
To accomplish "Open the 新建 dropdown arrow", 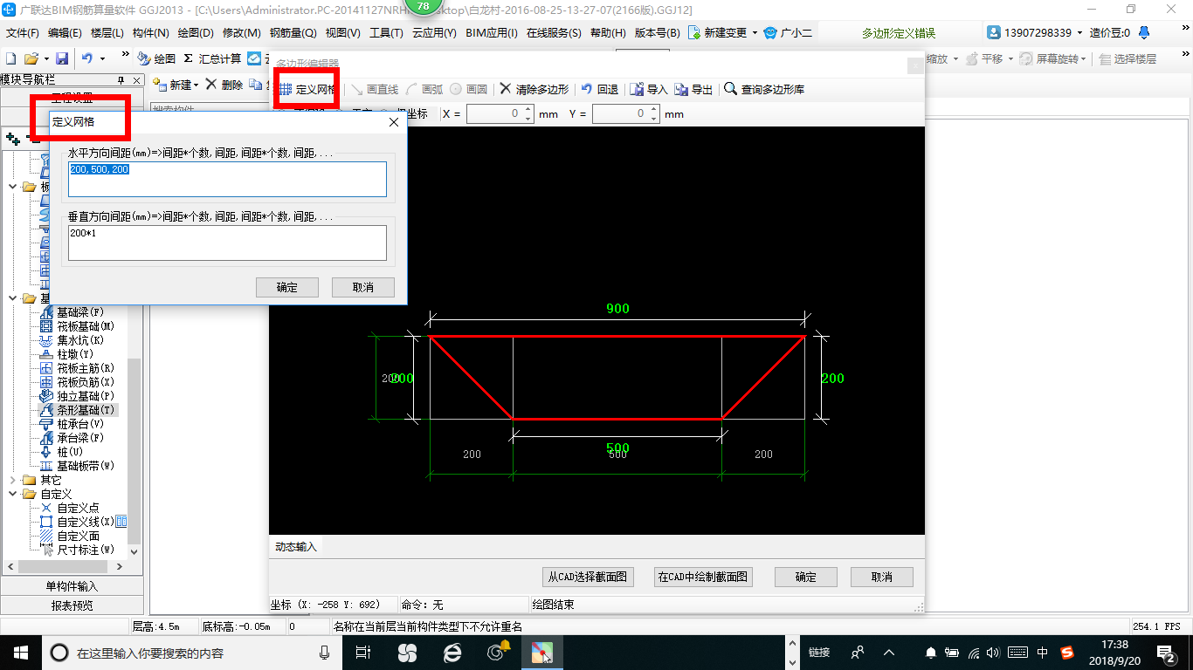I will point(197,85).
